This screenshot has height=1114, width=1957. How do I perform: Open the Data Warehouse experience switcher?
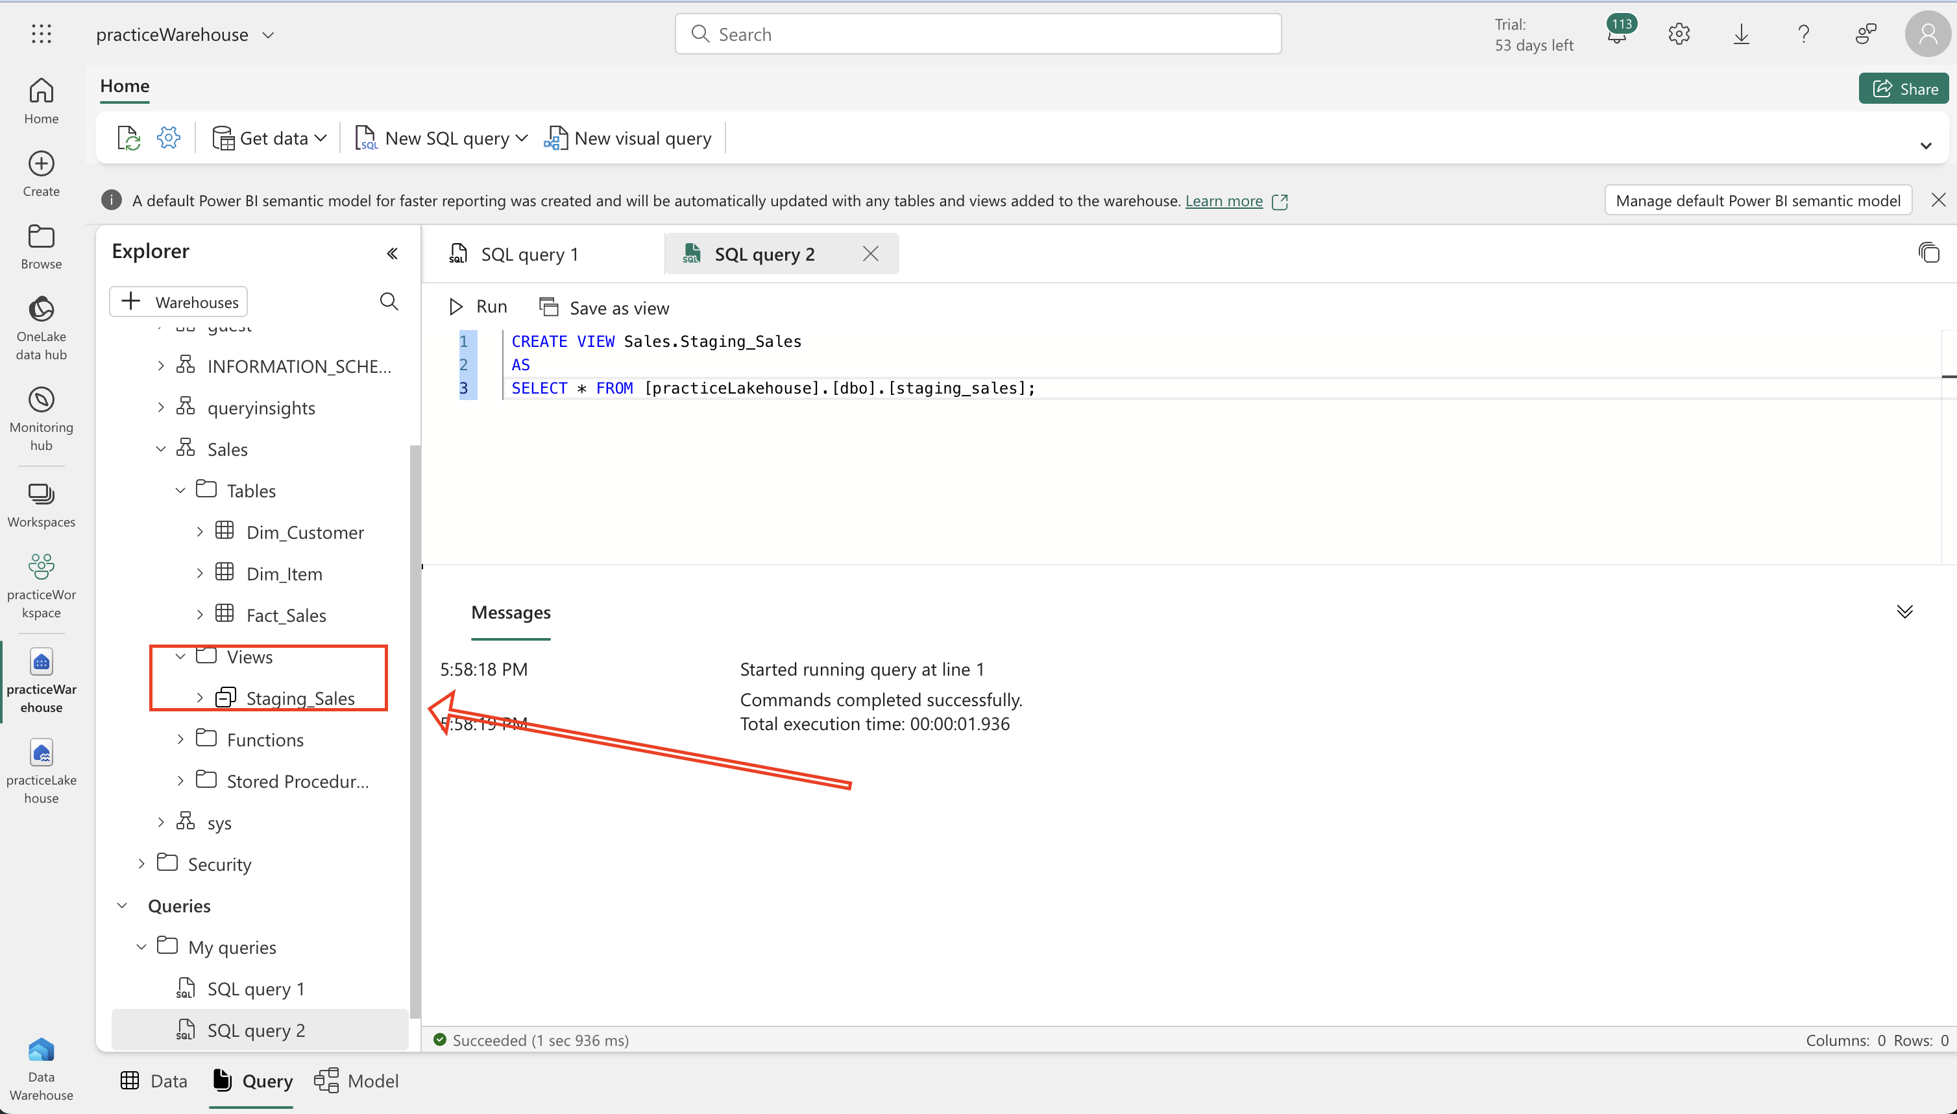[x=42, y=1068]
